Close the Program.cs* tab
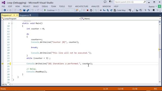 pos(17,15)
